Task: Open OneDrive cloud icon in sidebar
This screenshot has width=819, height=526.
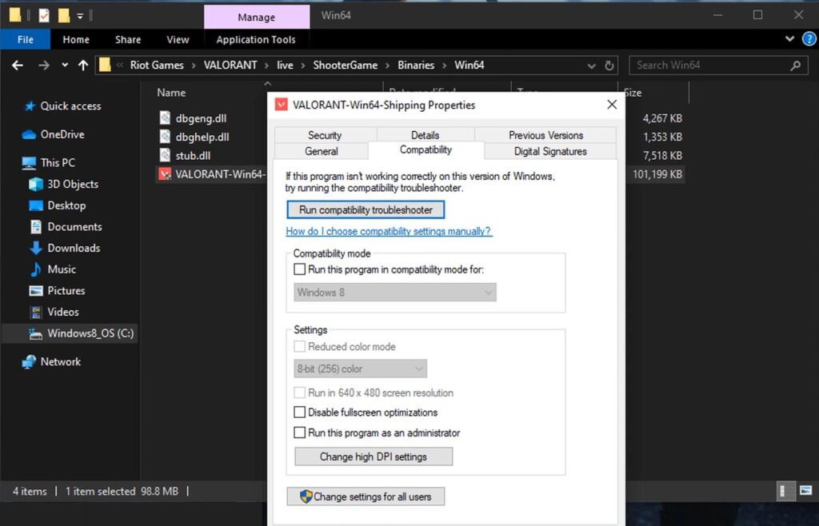Action: tap(29, 134)
